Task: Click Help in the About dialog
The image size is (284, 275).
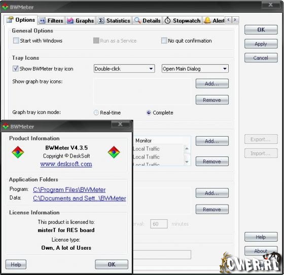Action: [x=16, y=264]
